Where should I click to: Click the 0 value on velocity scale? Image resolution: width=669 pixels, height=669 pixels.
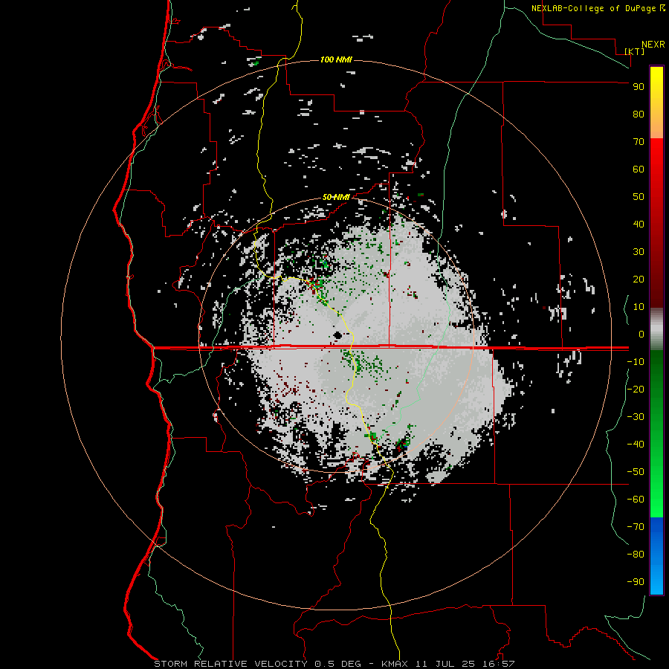point(641,334)
